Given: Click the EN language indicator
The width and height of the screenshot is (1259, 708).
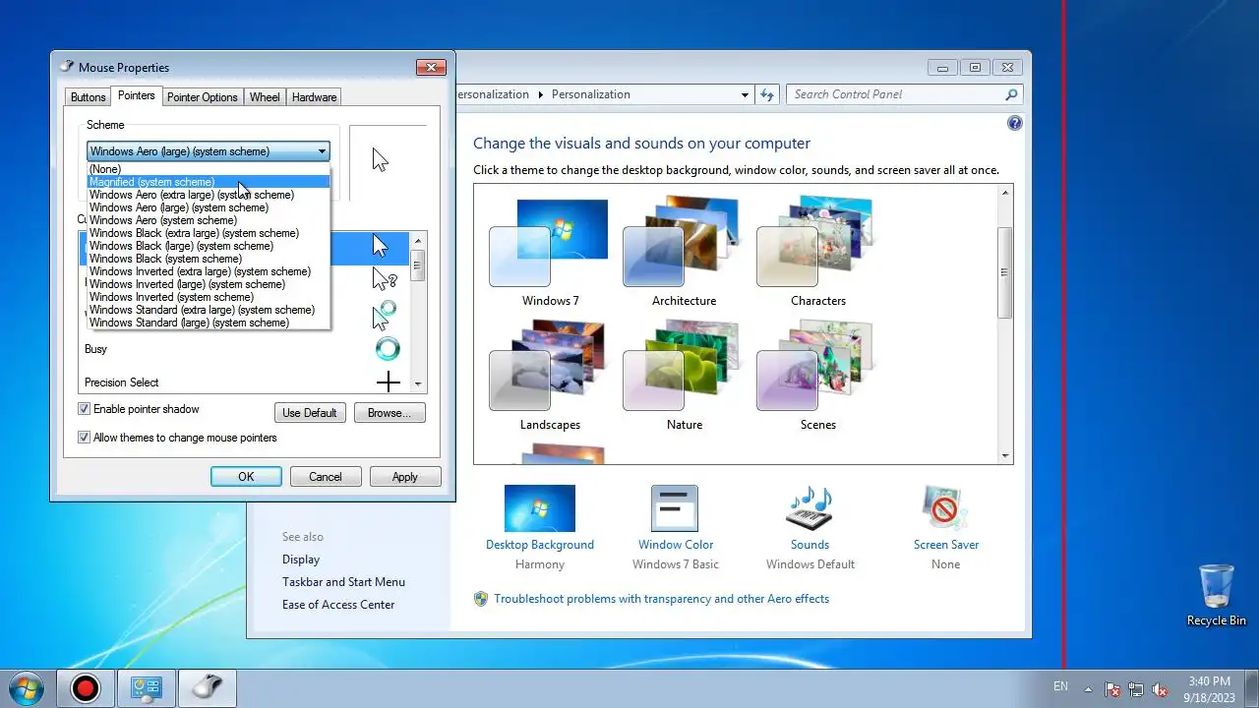Looking at the screenshot, I should coord(1060,686).
